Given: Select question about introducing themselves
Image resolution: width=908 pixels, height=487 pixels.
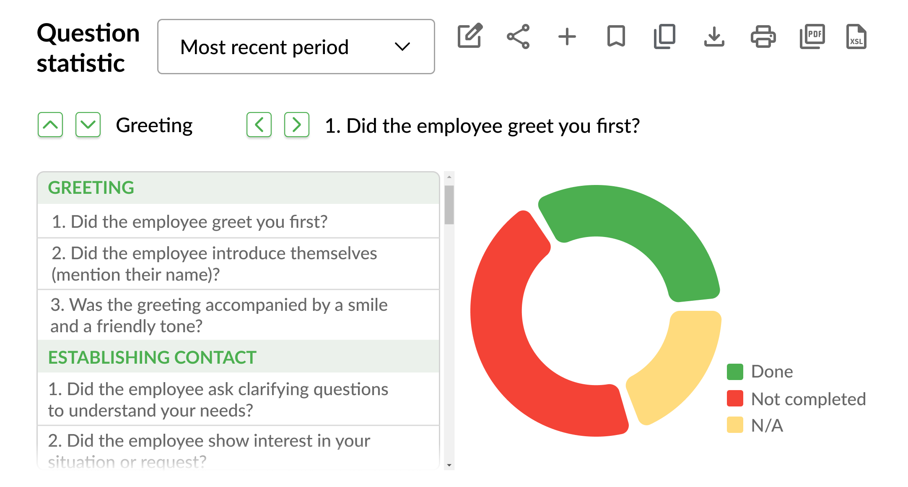Looking at the screenshot, I should click(214, 264).
